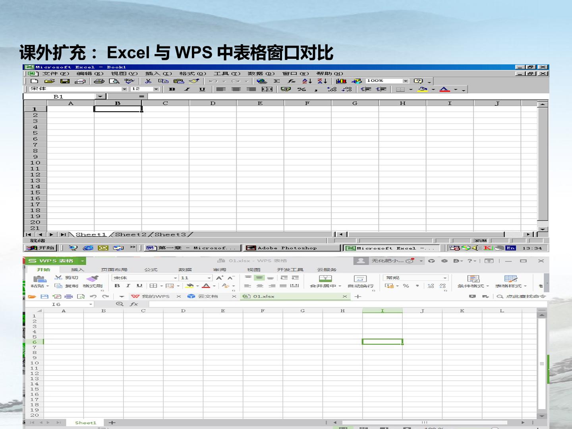572x429 pixels.
Task: Click 表格样式 button in WPS ribbon
Action: click(x=510, y=281)
